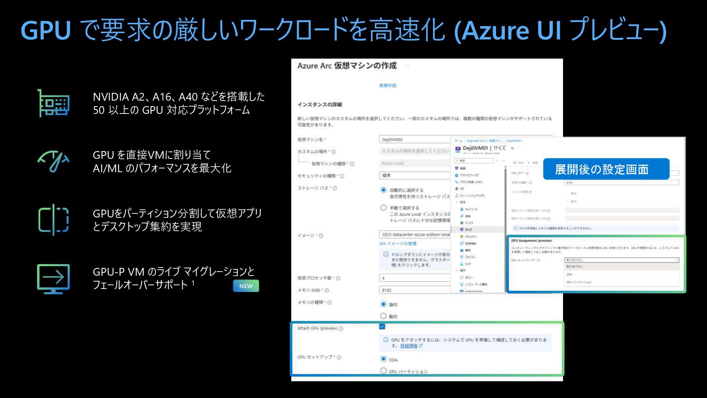Open イメージ dropdown with 2025-datacenter-azure-edition
The width and height of the screenshot is (707, 398).
pyautogui.click(x=415, y=235)
